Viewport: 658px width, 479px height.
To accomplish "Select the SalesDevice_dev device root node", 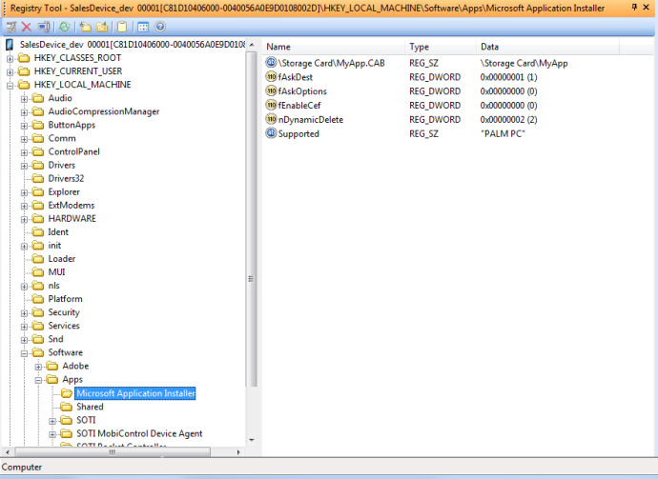I will click(132, 45).
